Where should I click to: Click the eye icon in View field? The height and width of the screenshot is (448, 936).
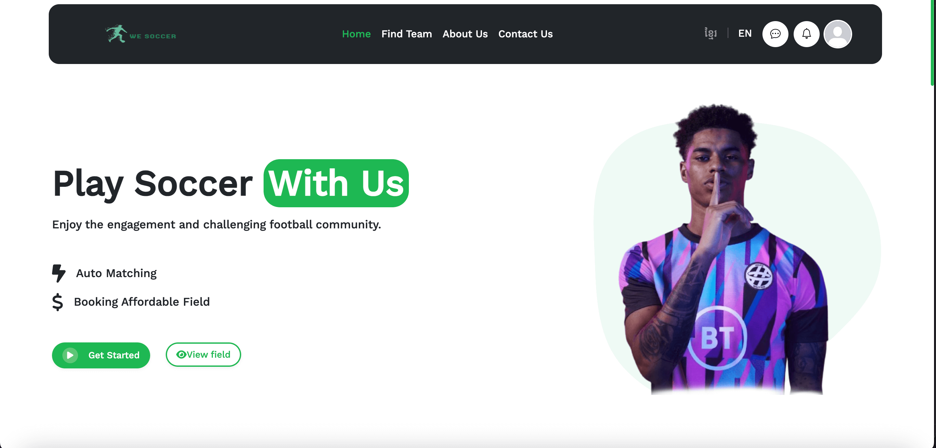[x=181, y=354]
